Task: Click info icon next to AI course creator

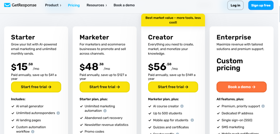Action: click(x=182, y=106)
